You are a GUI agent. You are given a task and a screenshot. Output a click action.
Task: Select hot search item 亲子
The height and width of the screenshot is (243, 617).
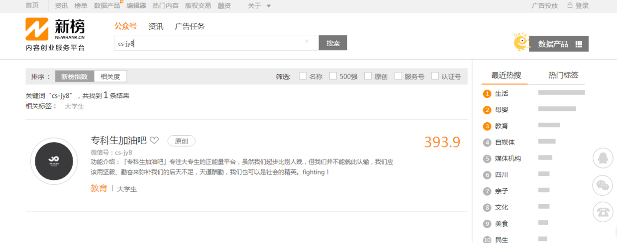tap(501, 191)
